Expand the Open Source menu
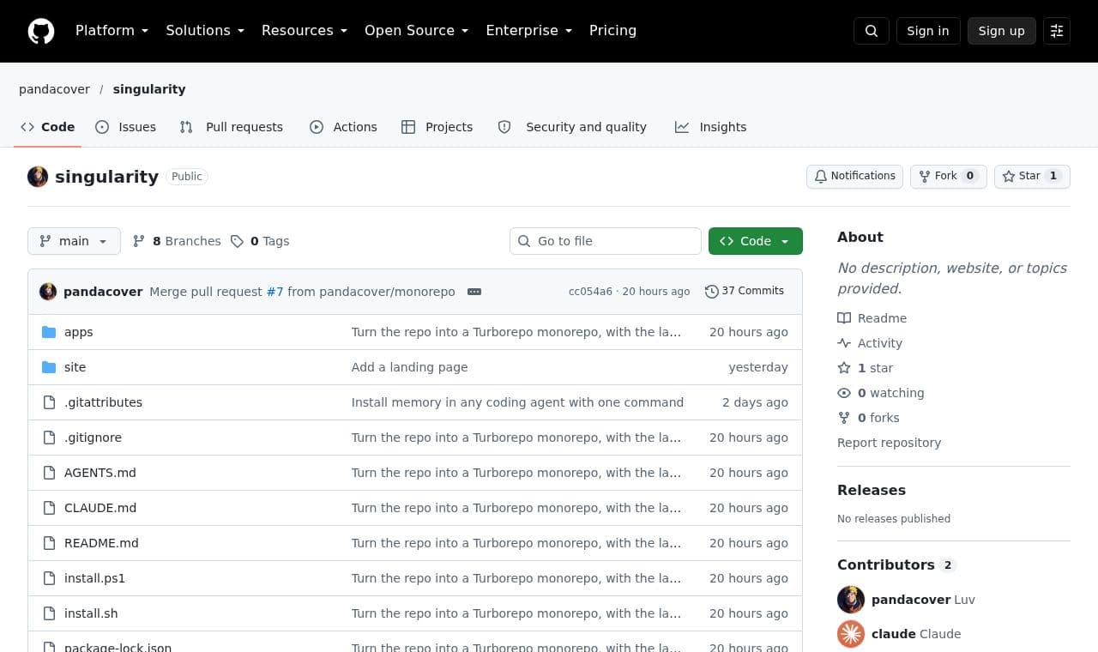The height and width of the screenshot is (652, 1098). click(x=417, y=31)
